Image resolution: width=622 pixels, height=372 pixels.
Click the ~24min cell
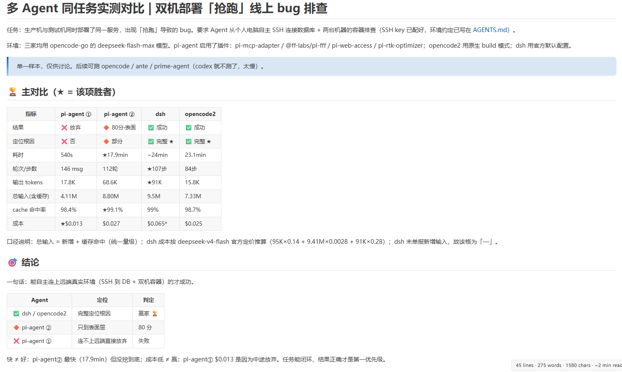(160, 155)
